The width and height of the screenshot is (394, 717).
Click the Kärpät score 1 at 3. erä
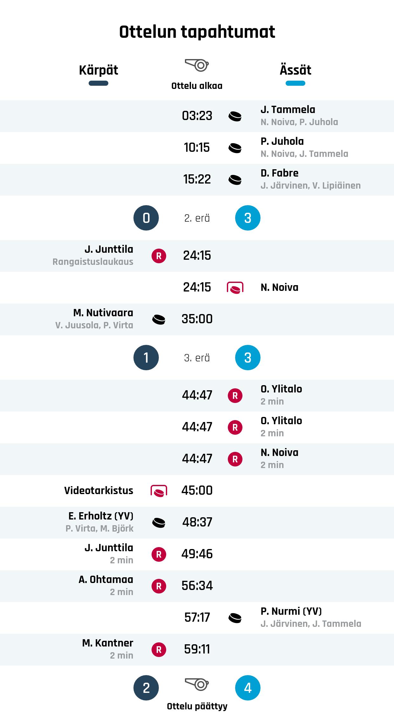[146, 358]
